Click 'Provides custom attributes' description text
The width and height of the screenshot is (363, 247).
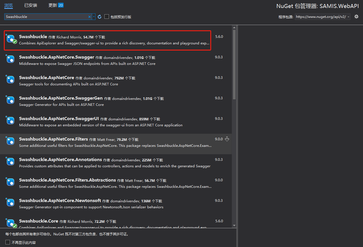(115, 166)
